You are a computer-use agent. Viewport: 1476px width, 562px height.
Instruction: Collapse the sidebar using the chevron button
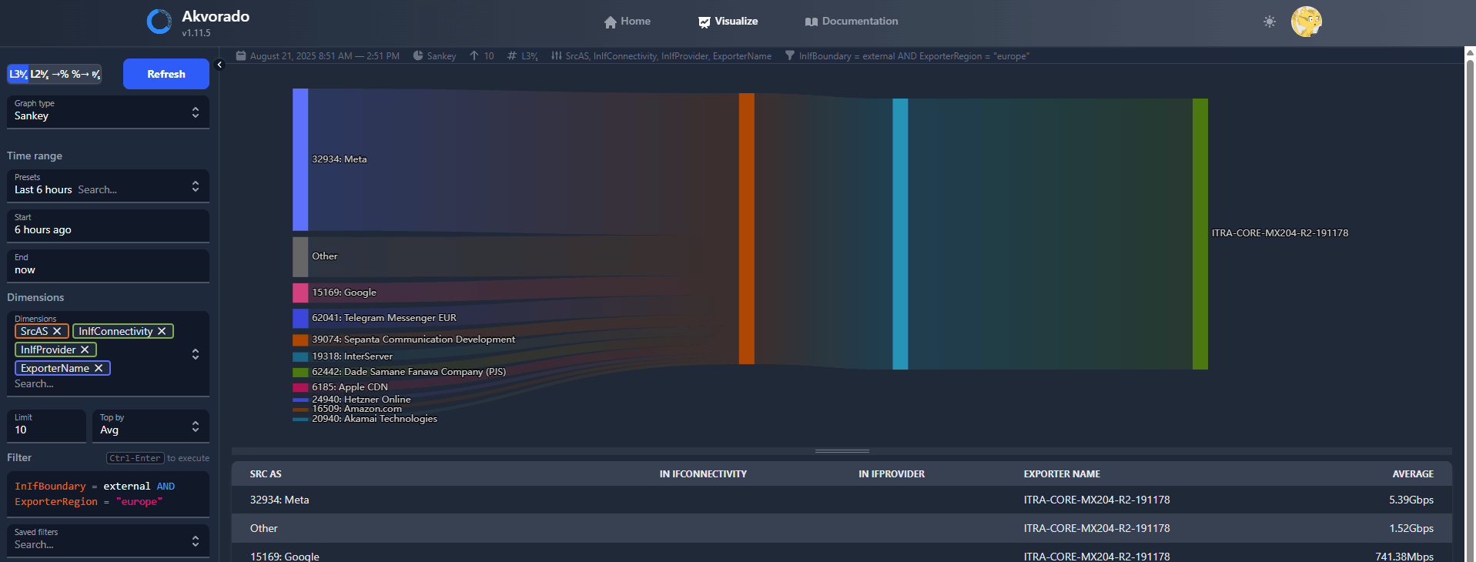coord(219,65)
